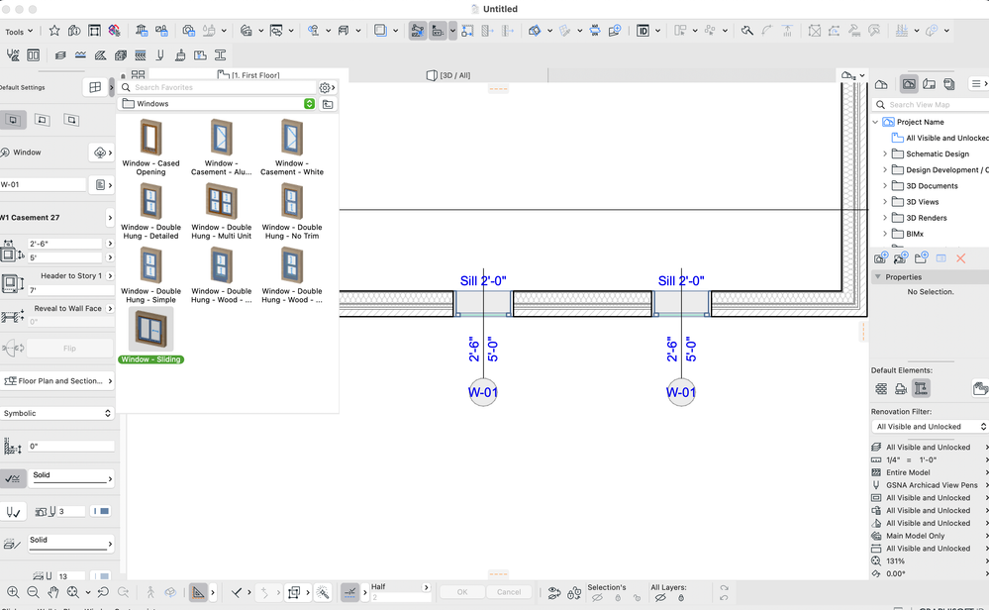Click the Flip button
The height and width of the screenshot is (610, 989).
click(69, 349)
